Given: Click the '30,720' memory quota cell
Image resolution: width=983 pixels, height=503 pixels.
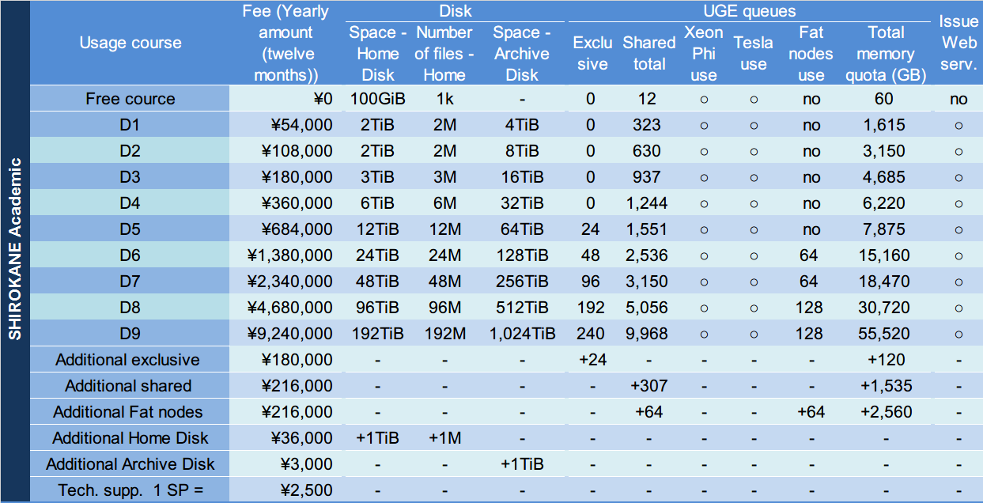Looking at the screenshot, I should tap(885, 308).
